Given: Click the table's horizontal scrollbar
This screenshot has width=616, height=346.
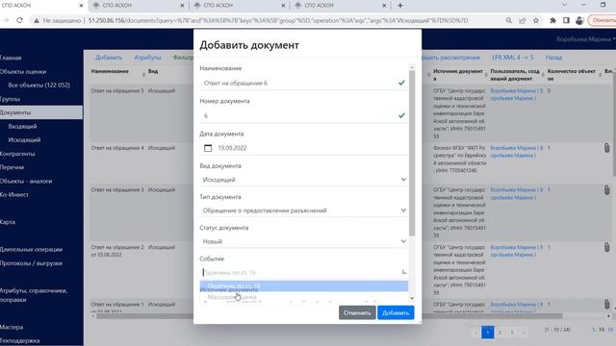Looking at the screenshot, I should [329, 316].
